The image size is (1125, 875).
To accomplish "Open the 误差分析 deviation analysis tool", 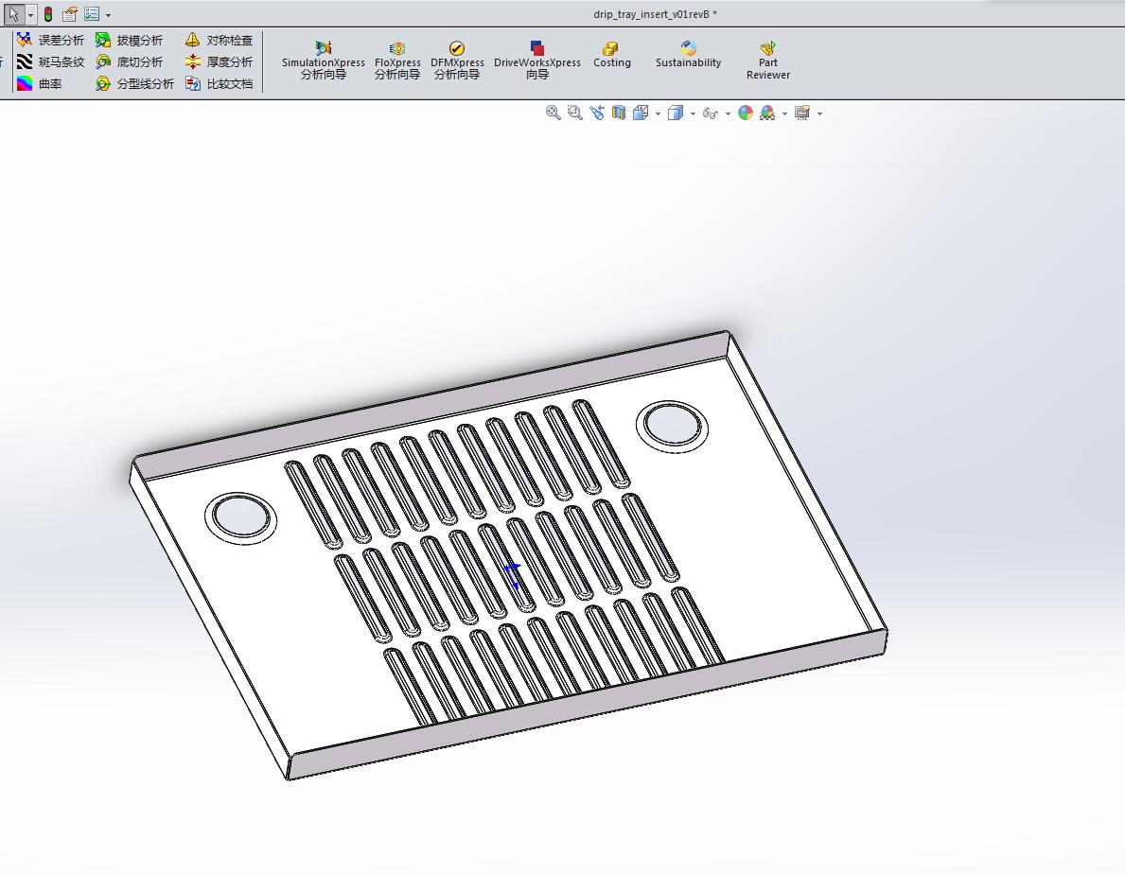I will [57, 40].
